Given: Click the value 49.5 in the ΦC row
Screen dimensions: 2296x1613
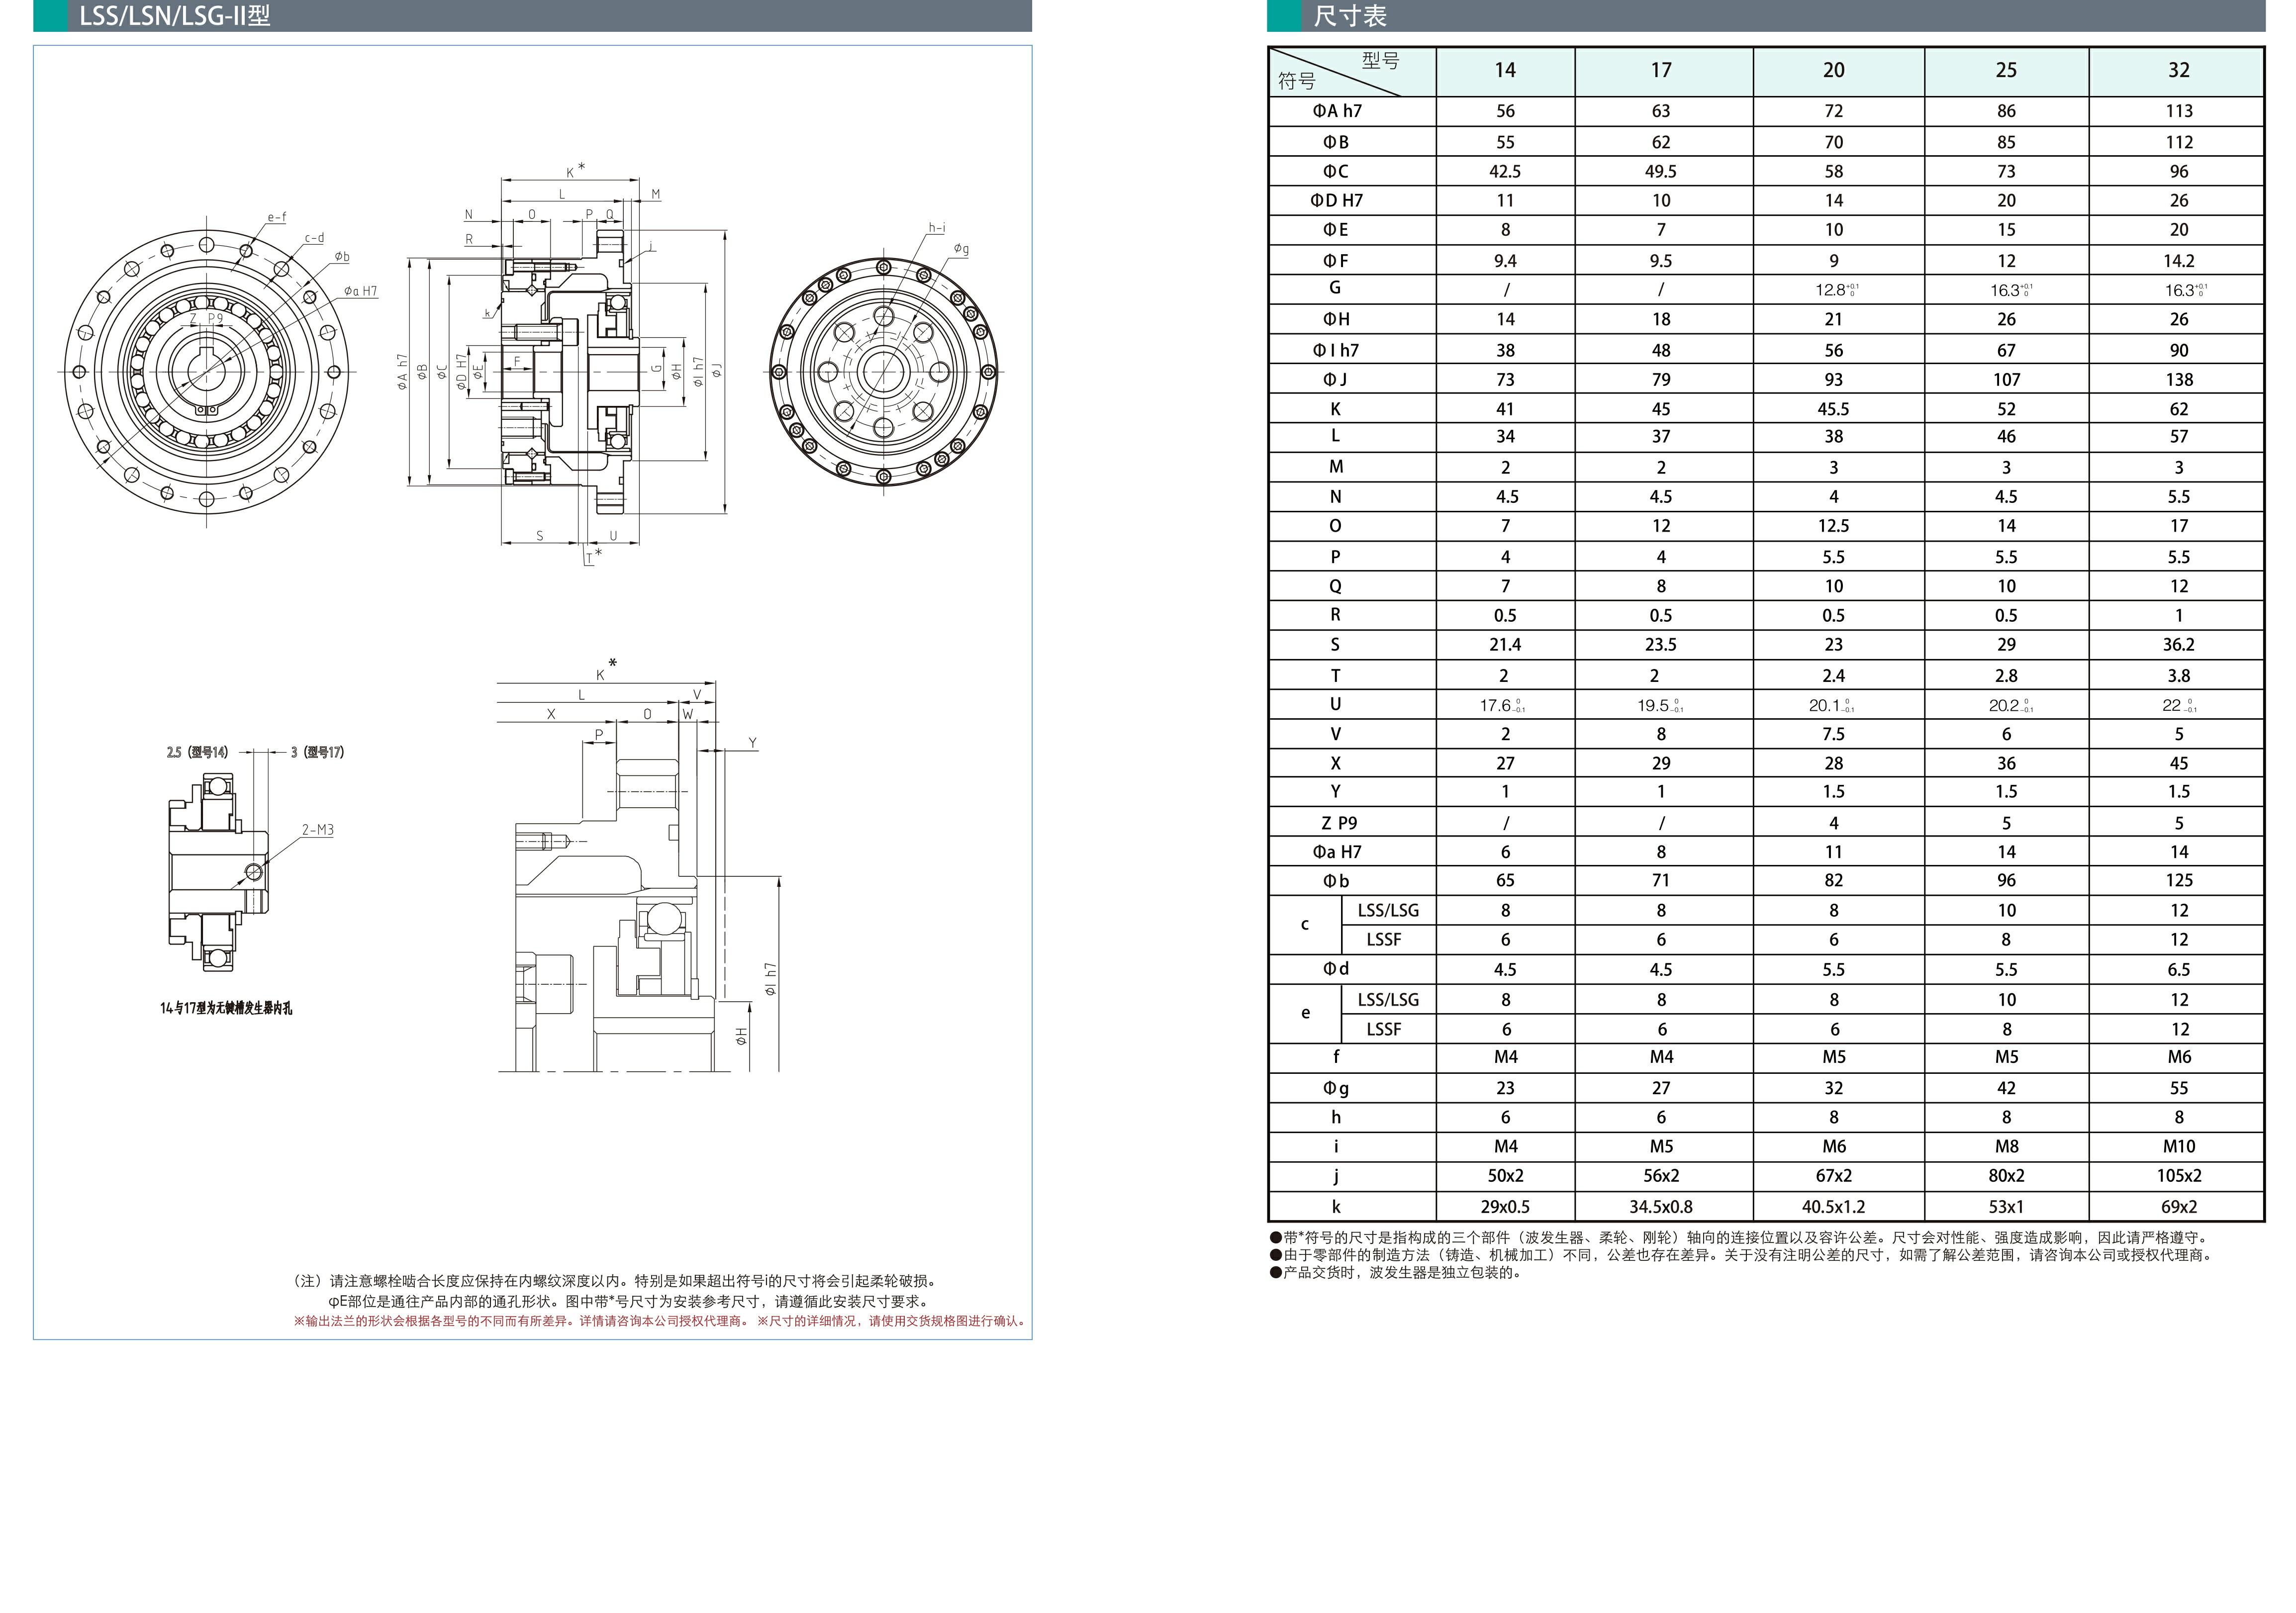Looking at the screenshot, I should [1661, 172].
